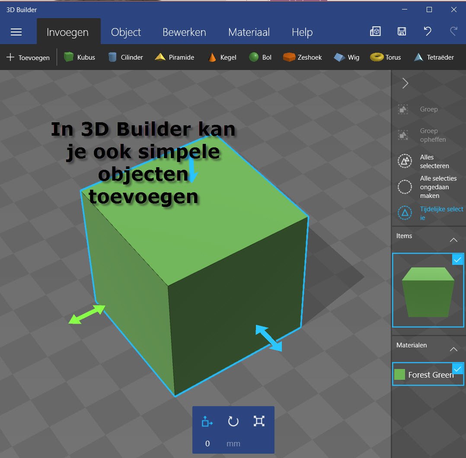
Task: Select the scale tool icon
Action: pyautogui.click(x=259, y=421)
